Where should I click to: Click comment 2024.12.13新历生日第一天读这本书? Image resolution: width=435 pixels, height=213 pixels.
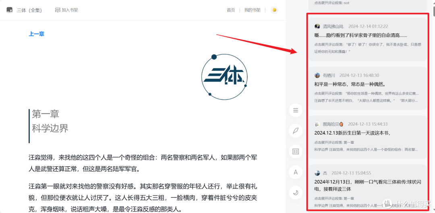pyautogui.click(x=352, y=133)
